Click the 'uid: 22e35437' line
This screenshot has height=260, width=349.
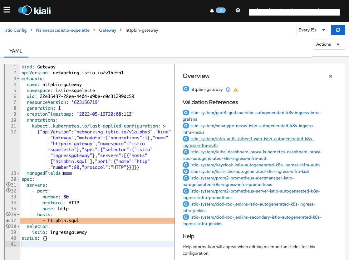coord(80,96)
